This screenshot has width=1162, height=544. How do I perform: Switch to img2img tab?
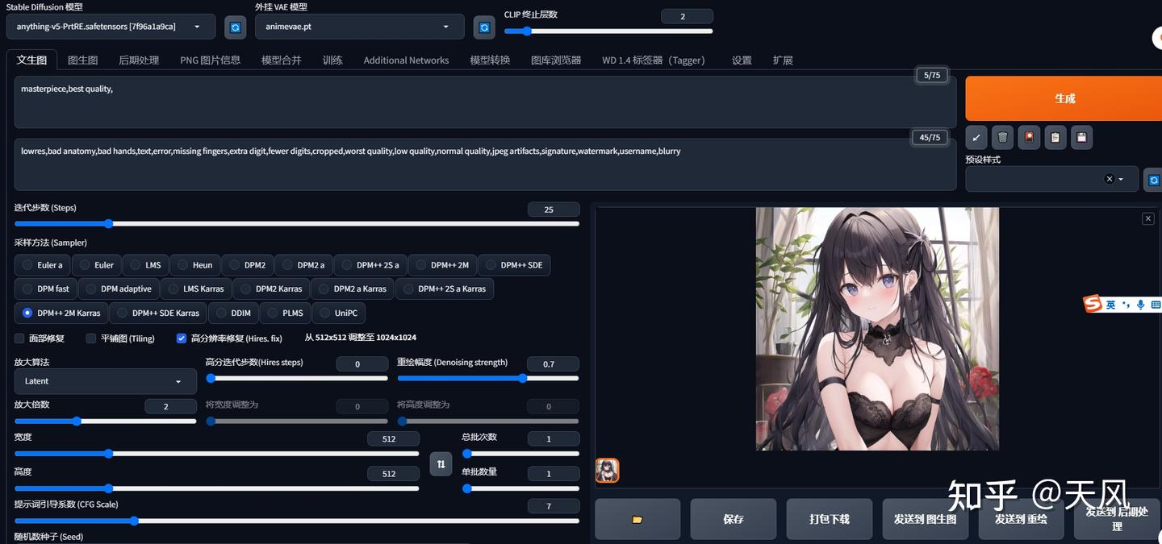(x=83, y=60)
